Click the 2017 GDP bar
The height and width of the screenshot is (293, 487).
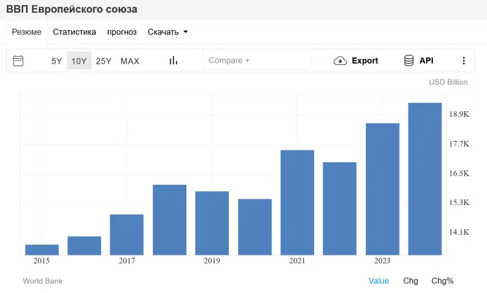127,235
